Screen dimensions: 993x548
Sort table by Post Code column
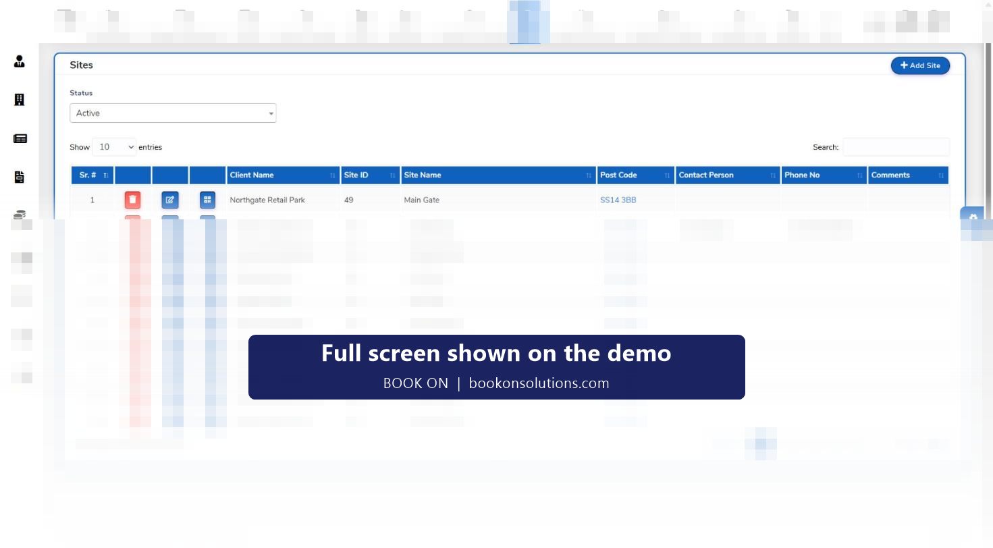[x=635, y=175]
